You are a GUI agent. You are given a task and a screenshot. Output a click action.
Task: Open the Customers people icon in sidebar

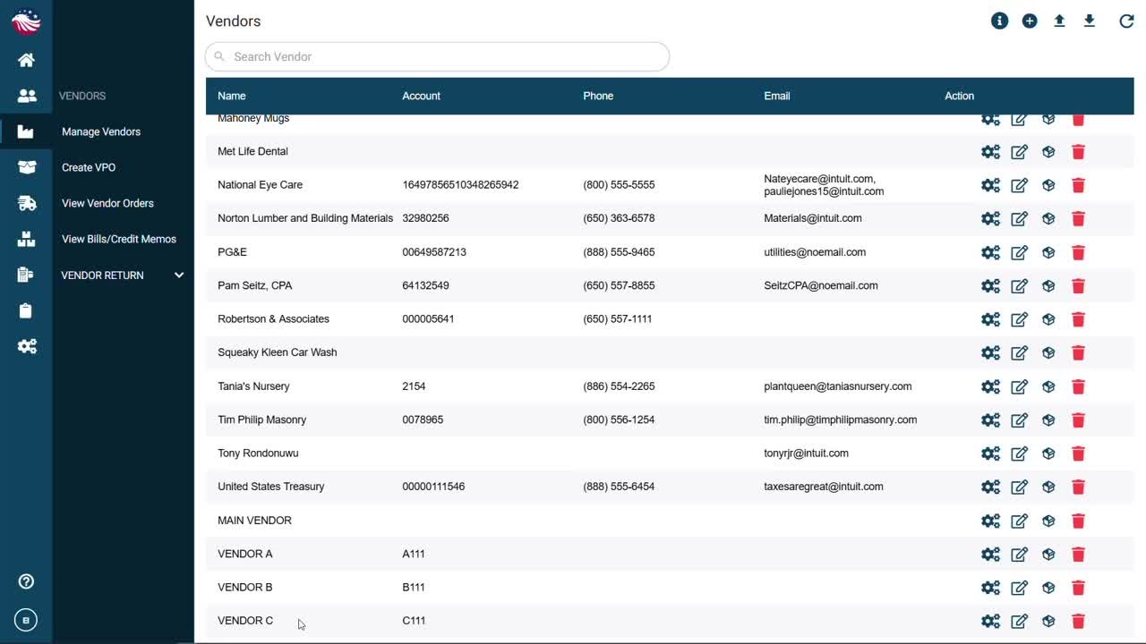(x=27, y=96)
